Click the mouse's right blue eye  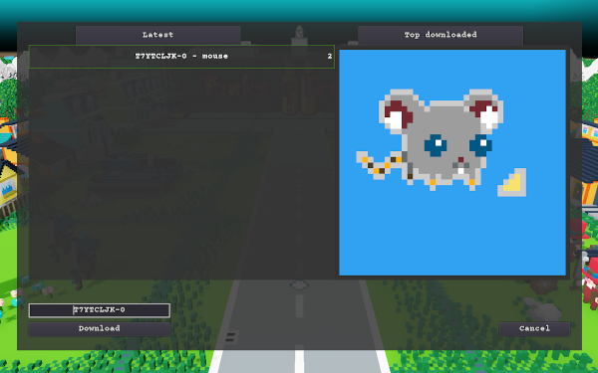[480, 145]
